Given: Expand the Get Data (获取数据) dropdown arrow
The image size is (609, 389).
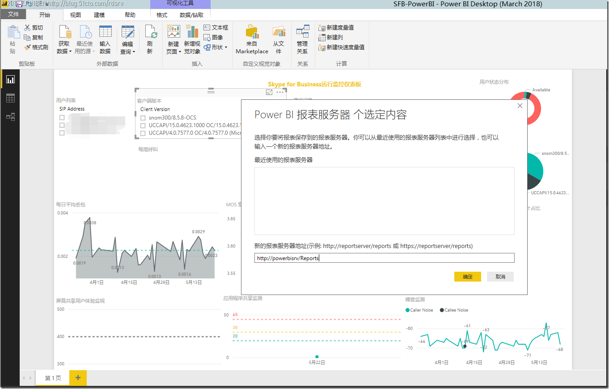Looking at the screenshot, I should [x=71, y=52].
